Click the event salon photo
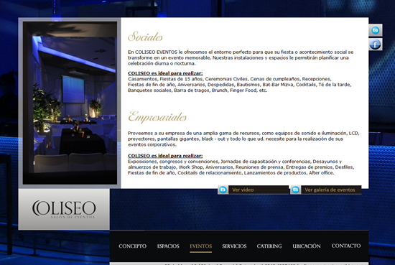 pos(70,103)
